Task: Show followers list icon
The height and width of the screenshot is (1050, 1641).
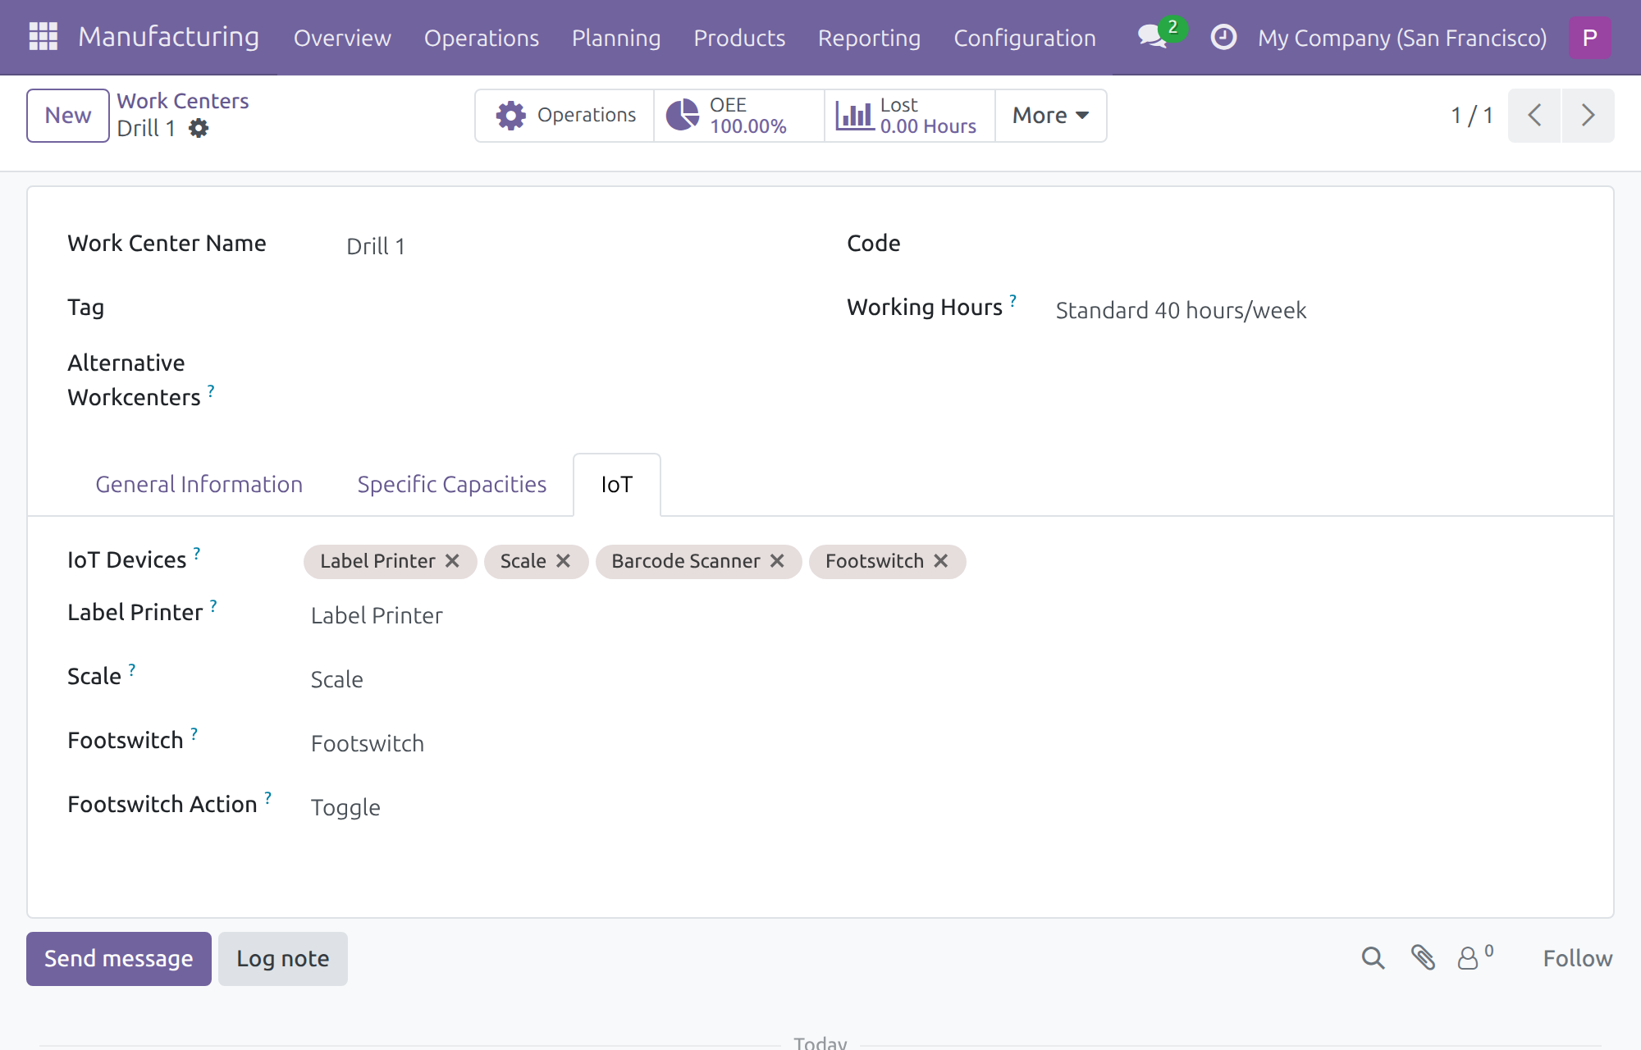Action: (1474, 957)
